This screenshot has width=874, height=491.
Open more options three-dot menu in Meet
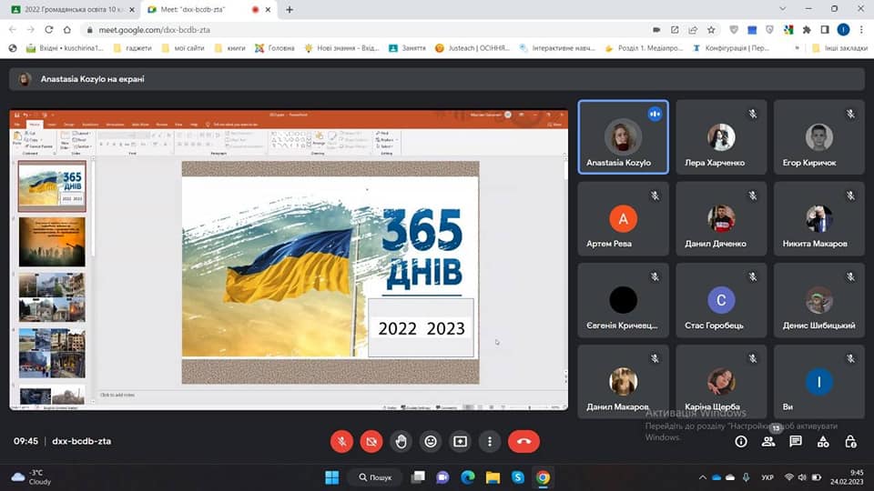point(491,442)
